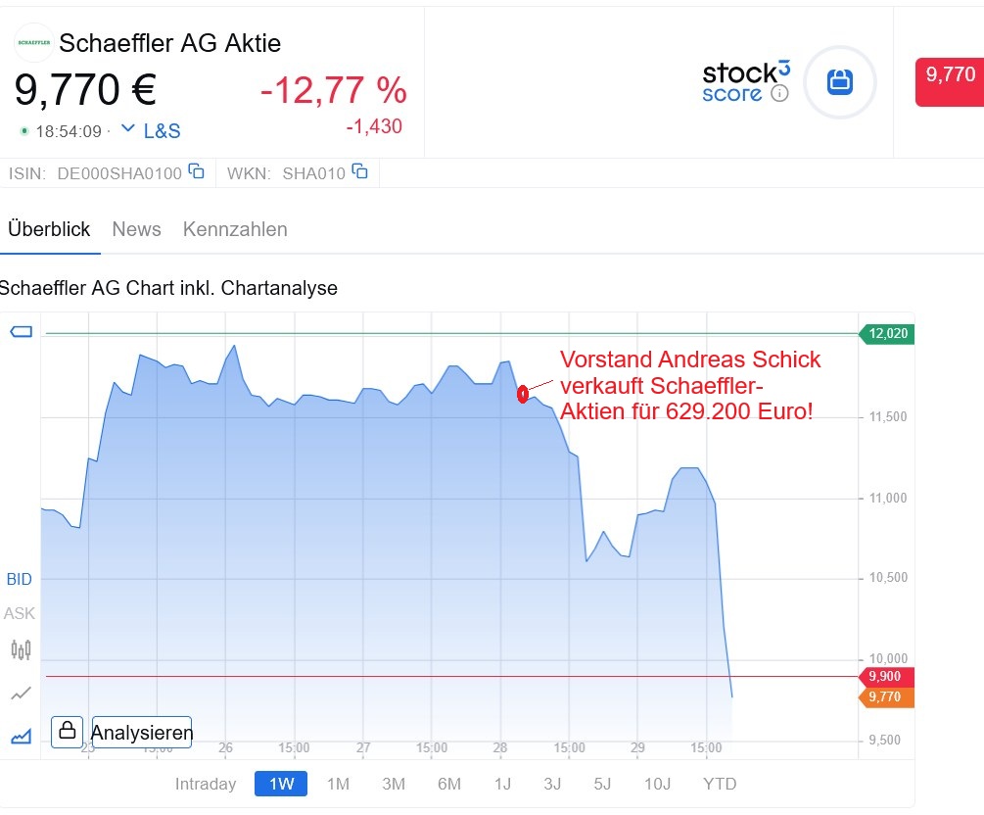984x815 pixels.
Task: Click the red insider sale chart marker
Action: click(x=523, y=394)
